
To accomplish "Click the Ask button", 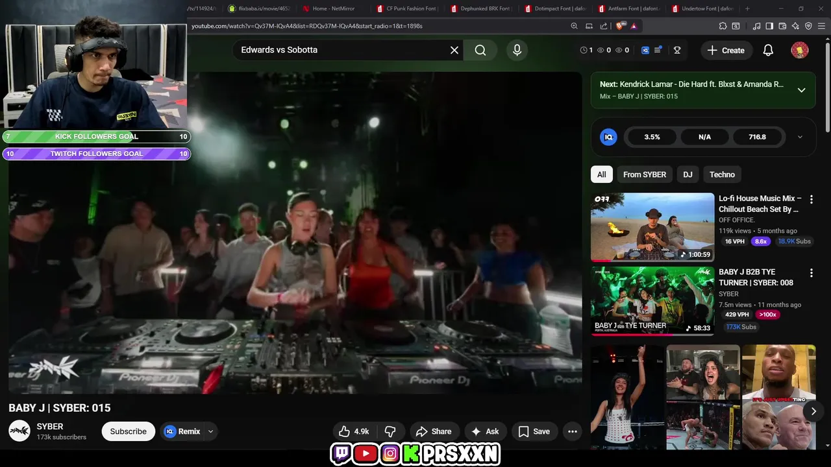I will (485, 431).
